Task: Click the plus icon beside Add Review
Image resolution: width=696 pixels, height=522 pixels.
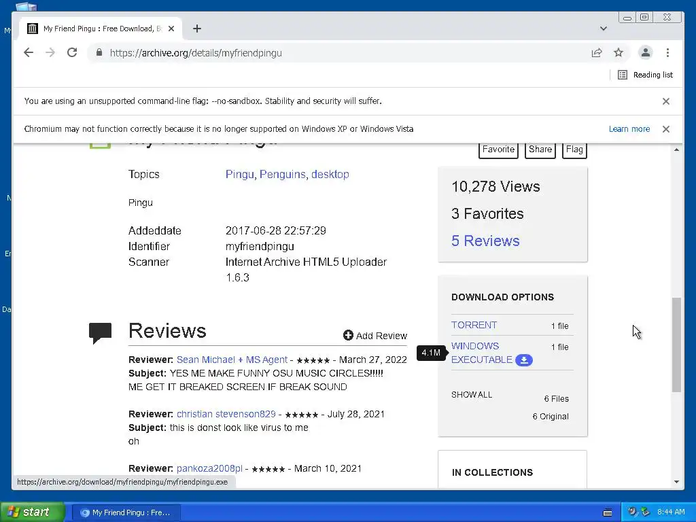Action: (348, 335)
